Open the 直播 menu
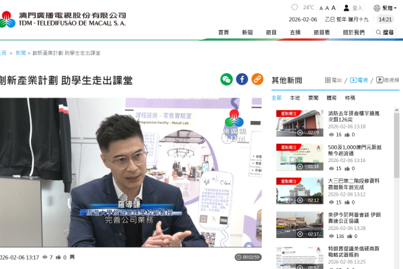Viewport: 403px width, 269px height. pos(295,32)
